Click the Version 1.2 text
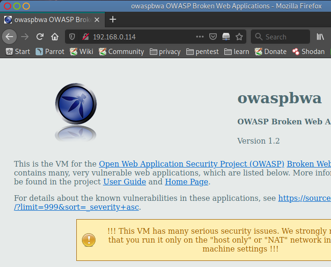 coord(258,141)
